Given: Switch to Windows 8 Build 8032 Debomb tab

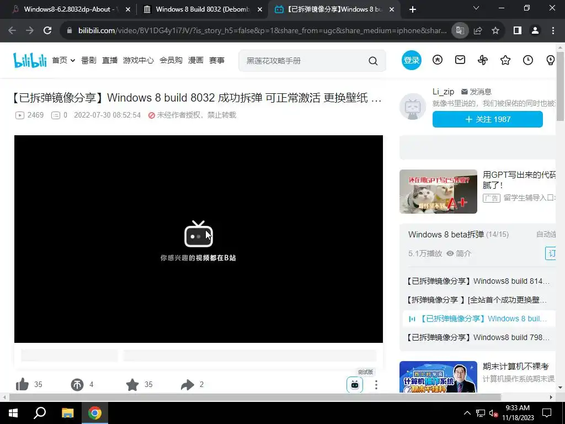Looking at the screenshot, I should point(203,9).
